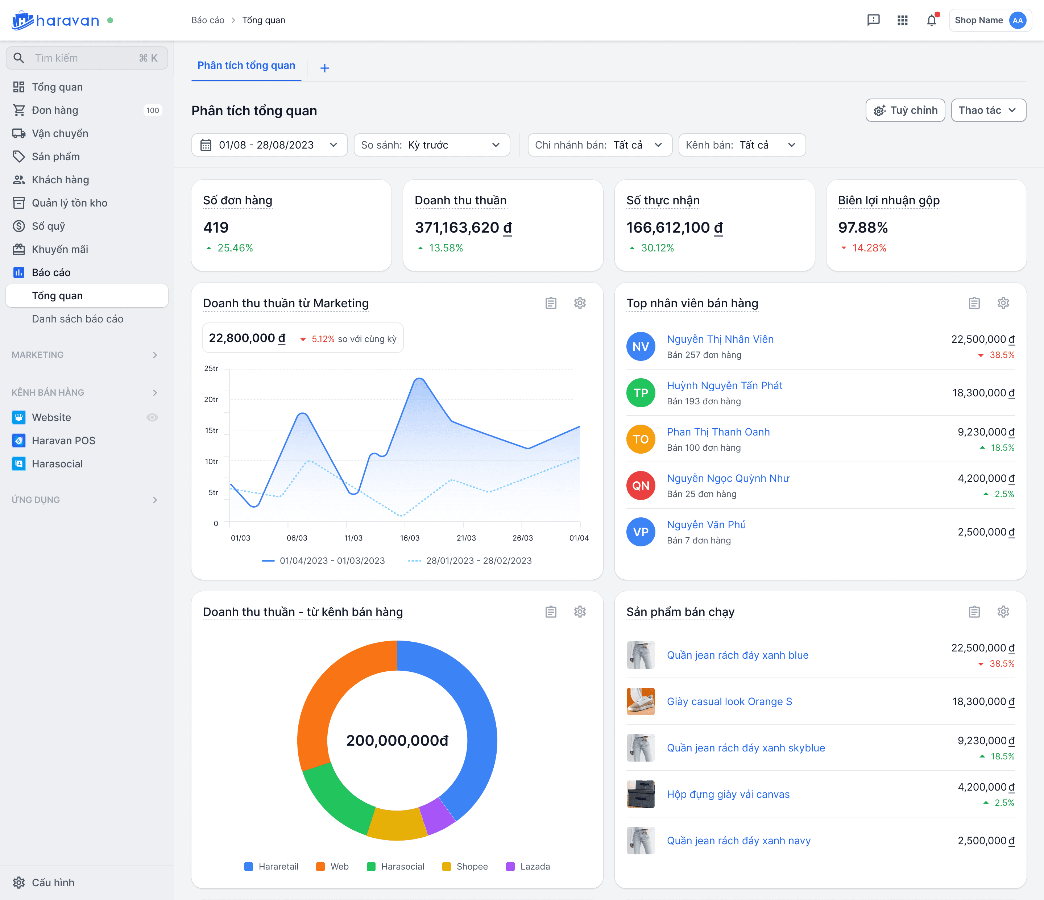Add a new analysis tab with plus icon
This screenshot has height=900, width=1044.
pos(325,68)
